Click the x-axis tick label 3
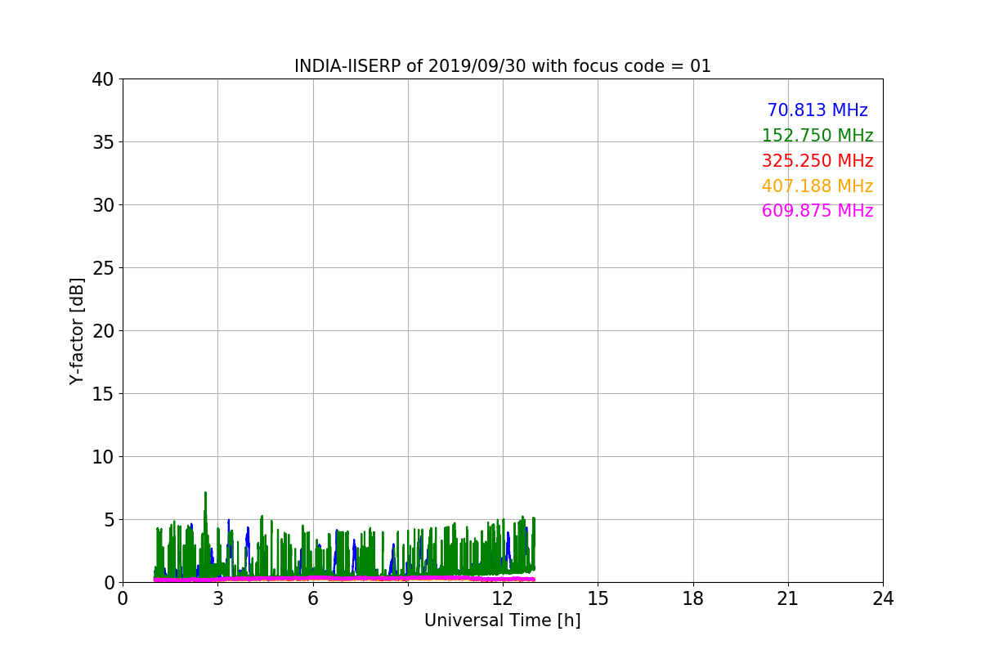The image size is (981, 654). coord(217,599)
